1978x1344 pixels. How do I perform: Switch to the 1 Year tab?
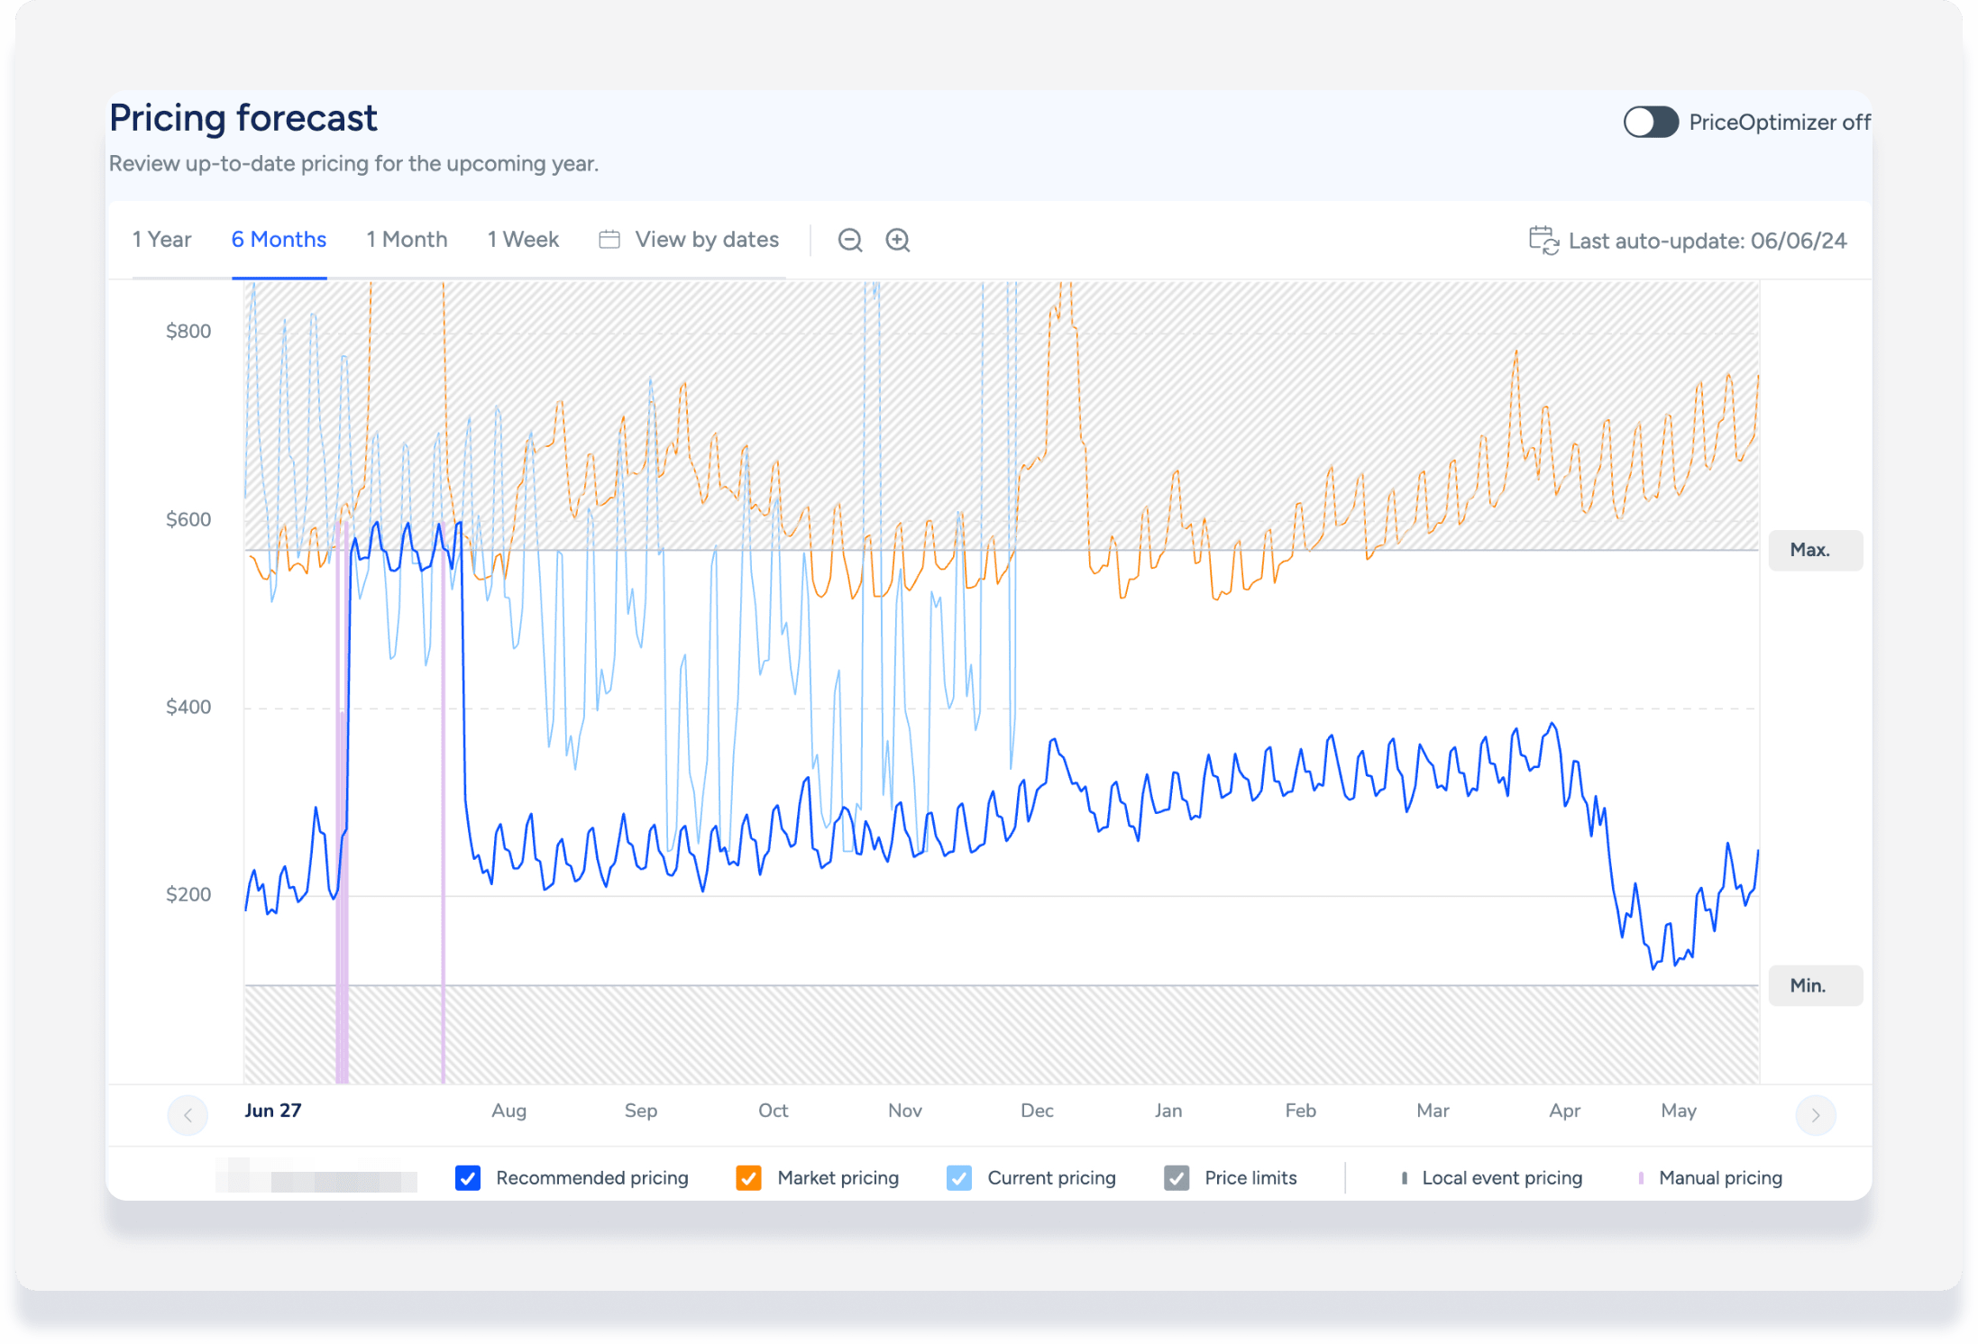[161, 240]
